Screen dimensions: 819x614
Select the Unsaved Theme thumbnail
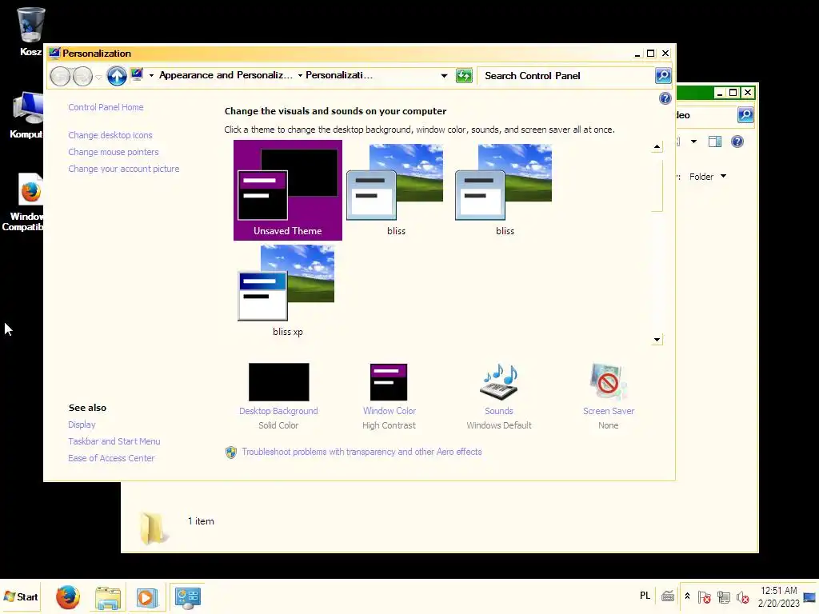tap(288, 190)
